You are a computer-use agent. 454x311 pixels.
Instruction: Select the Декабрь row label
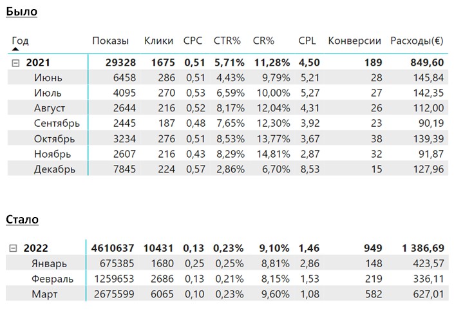tap(54, 169)
